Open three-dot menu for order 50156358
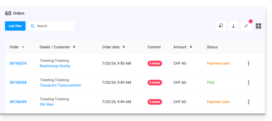This screenshot has height=121, width=272. click(248, 83)
